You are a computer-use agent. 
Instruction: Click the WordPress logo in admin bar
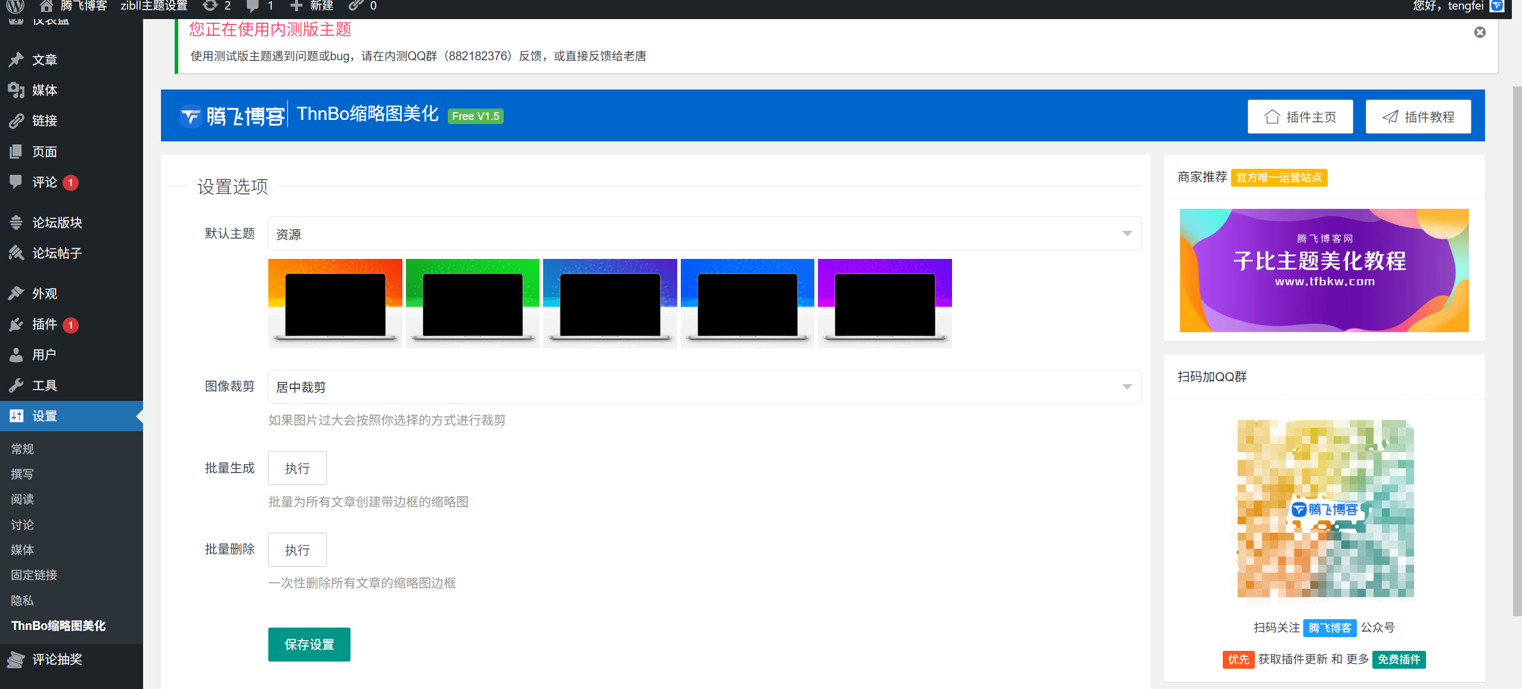coord(15,6)
